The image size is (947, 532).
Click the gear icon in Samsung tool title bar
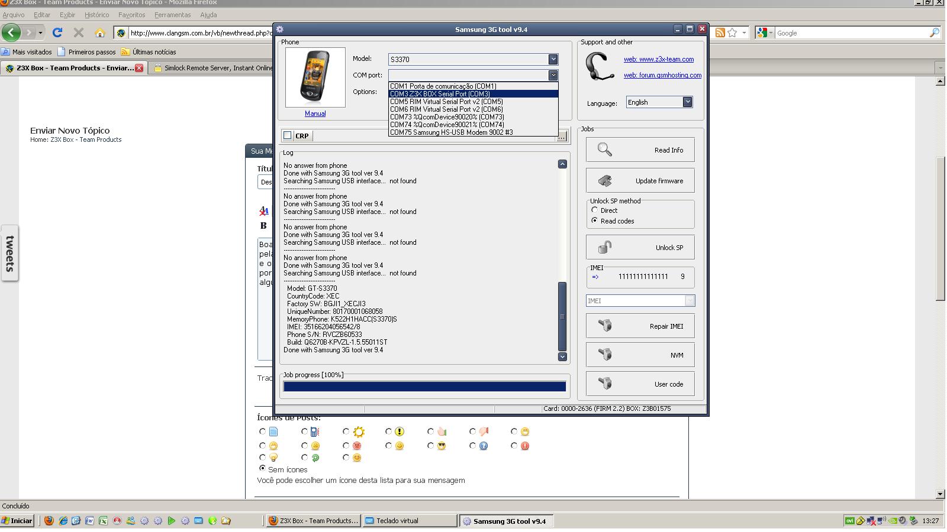280,29
